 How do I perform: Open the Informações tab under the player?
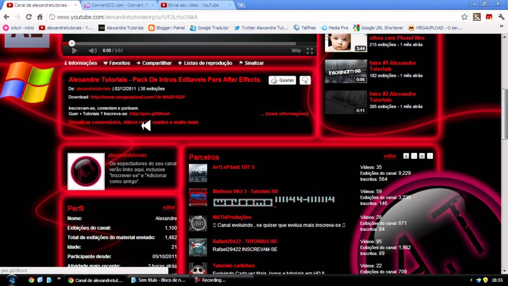(81, 63)
